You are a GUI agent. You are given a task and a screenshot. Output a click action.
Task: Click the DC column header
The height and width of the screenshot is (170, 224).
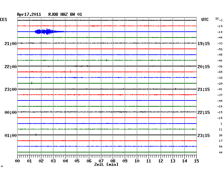click(x=217, y=19)
